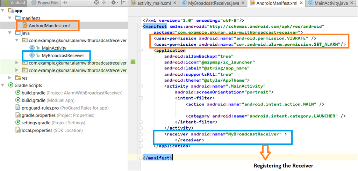The height and width of the screenshot is (171, 358).
Task: Expand the res folder
Action: point(9,78)
